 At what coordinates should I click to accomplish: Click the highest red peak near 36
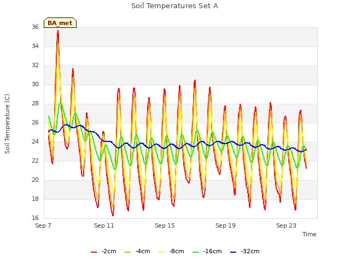tap(58, 31)
